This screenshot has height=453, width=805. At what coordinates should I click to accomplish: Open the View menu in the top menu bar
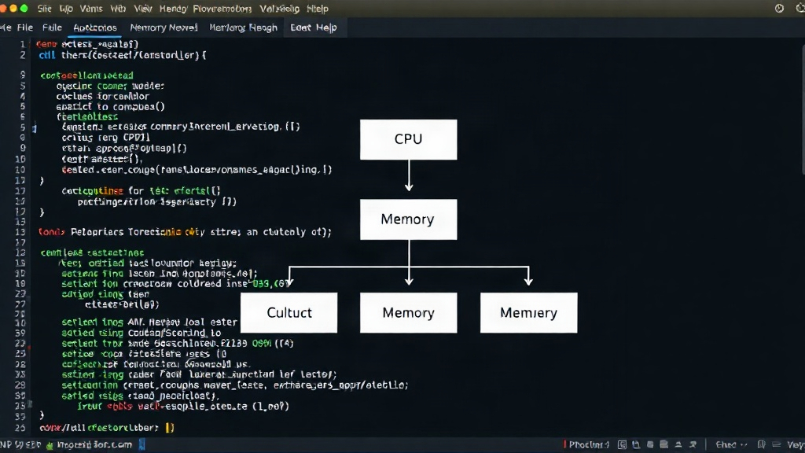tap(143, 9)
